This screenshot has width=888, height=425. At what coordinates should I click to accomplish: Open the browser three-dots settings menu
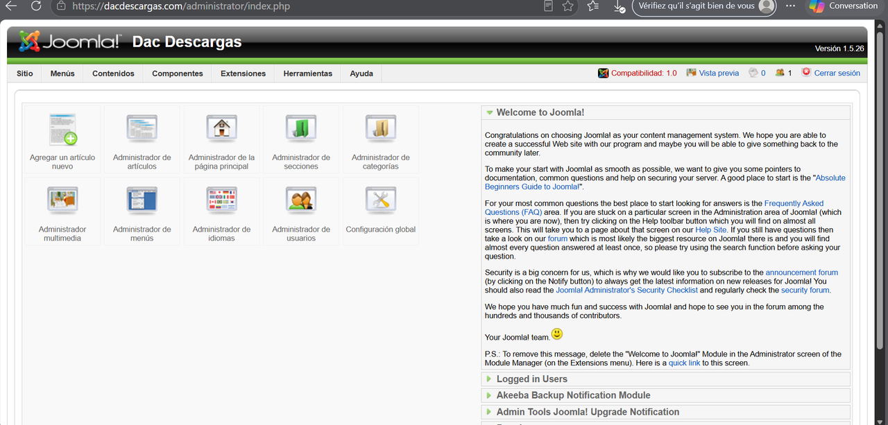point(791,6)
